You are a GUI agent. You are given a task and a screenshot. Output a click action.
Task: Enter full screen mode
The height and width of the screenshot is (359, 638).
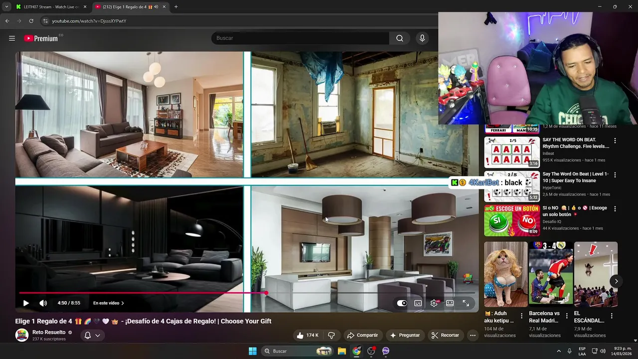(x=466, y=303)
